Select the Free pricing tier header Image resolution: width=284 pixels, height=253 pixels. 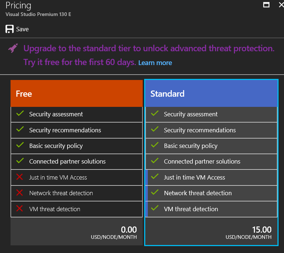(x=77, y=93)
